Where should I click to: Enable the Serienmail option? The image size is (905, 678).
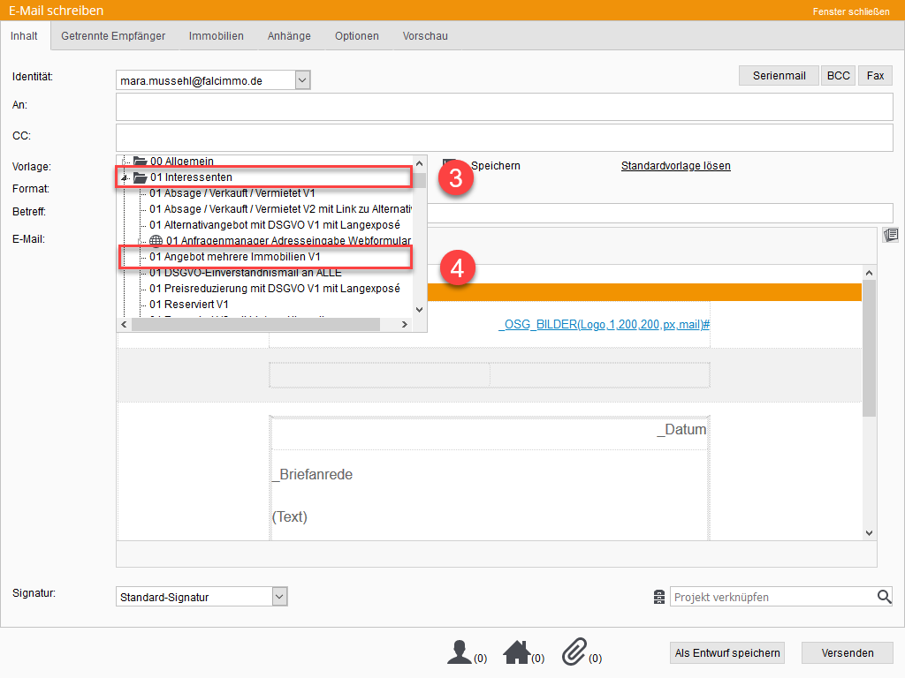[779, 76]
